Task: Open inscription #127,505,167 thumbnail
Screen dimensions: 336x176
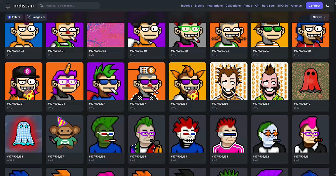Action: (x=147, y=81)
